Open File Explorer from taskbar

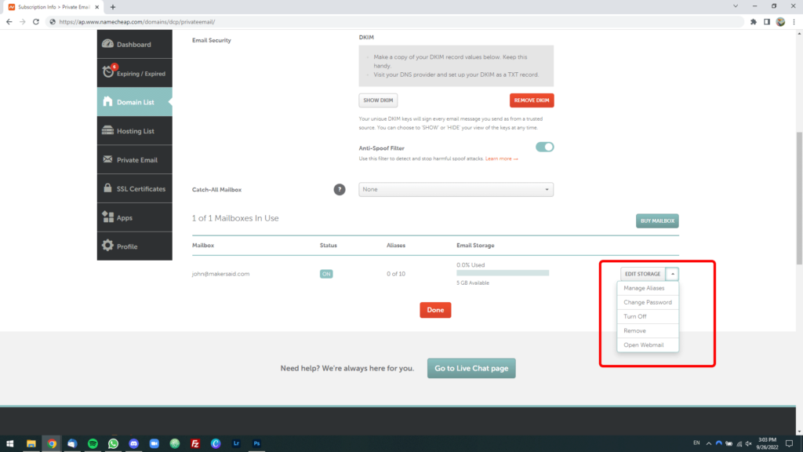[31, 444]
